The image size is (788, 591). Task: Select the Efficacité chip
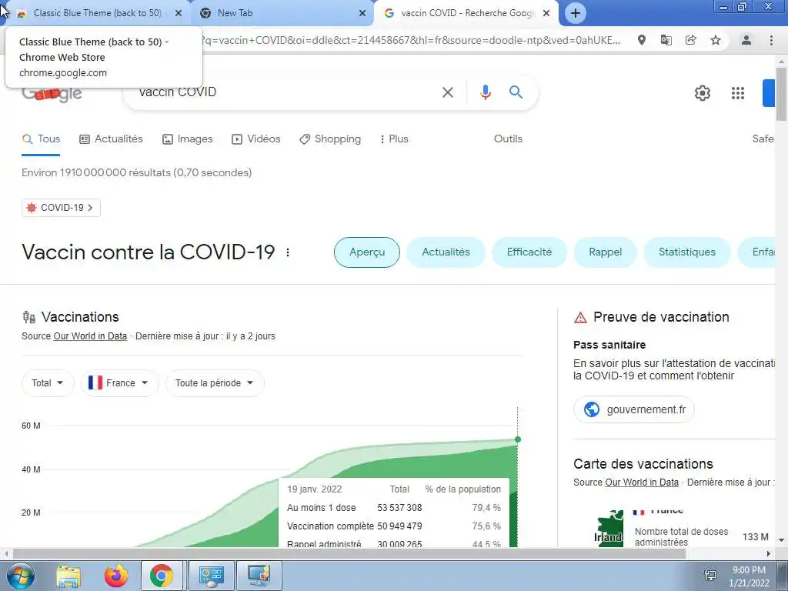[x=529, y=252]
